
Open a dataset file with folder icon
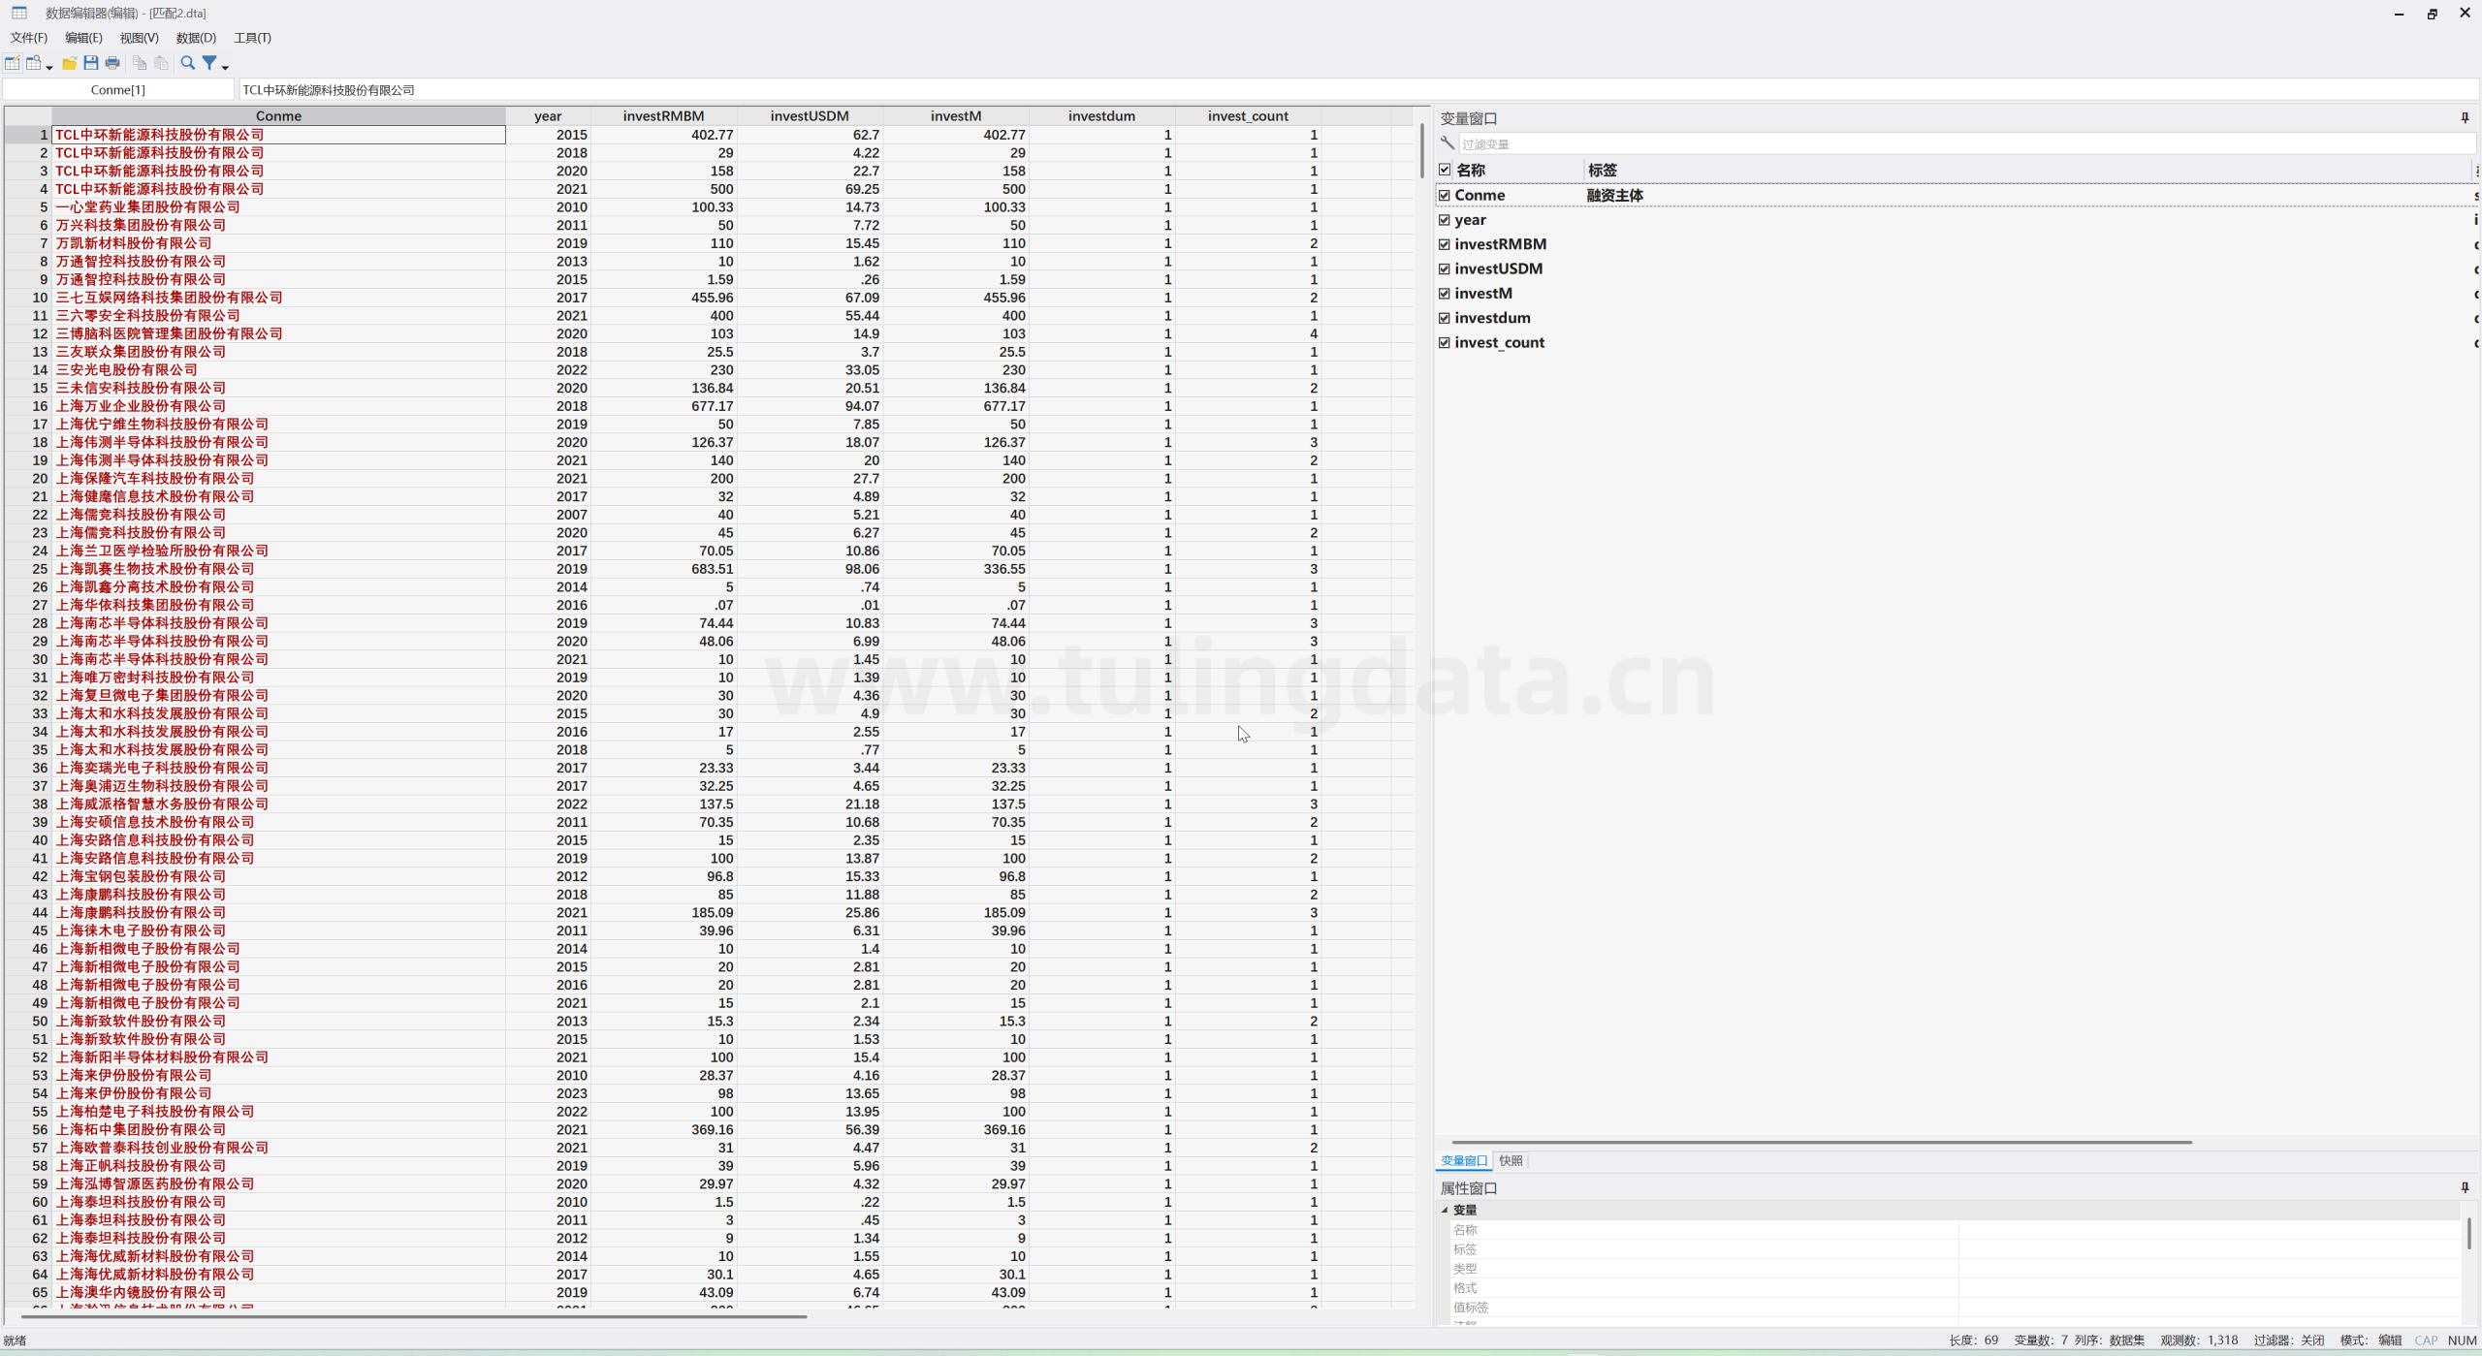pos(70,63)
